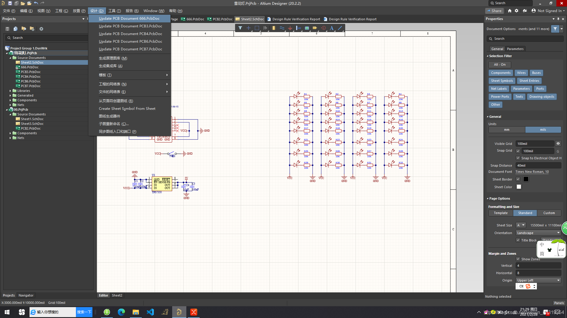Image resolution: width=567 pixels, height=318 pixels.
Task: Switch units to mm
Action: point(507,130)
